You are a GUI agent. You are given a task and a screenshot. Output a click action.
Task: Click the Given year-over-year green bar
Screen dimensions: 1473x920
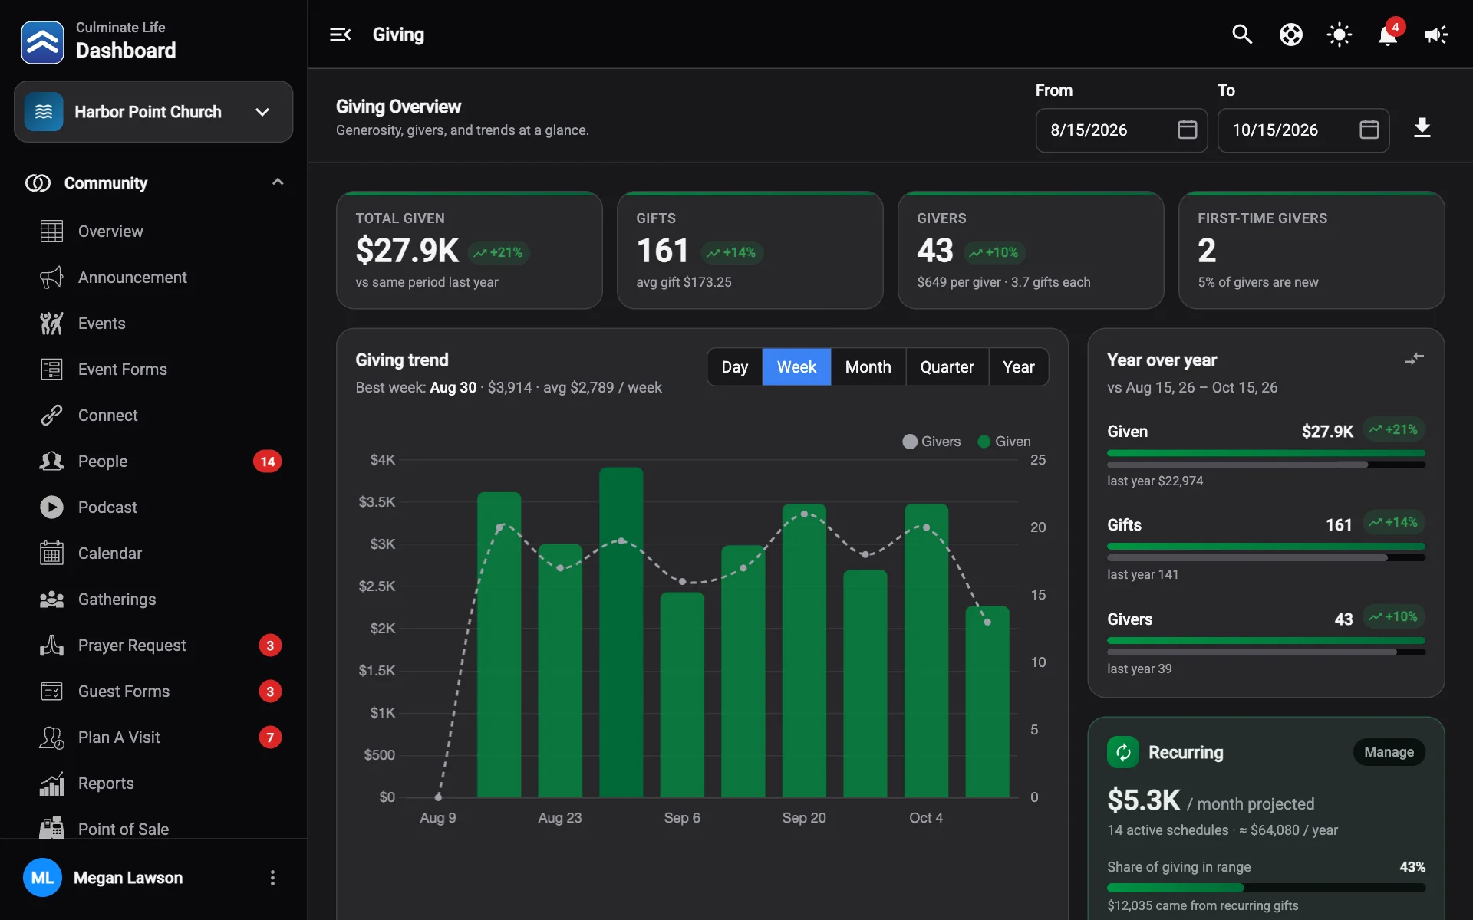point(1266,453)
